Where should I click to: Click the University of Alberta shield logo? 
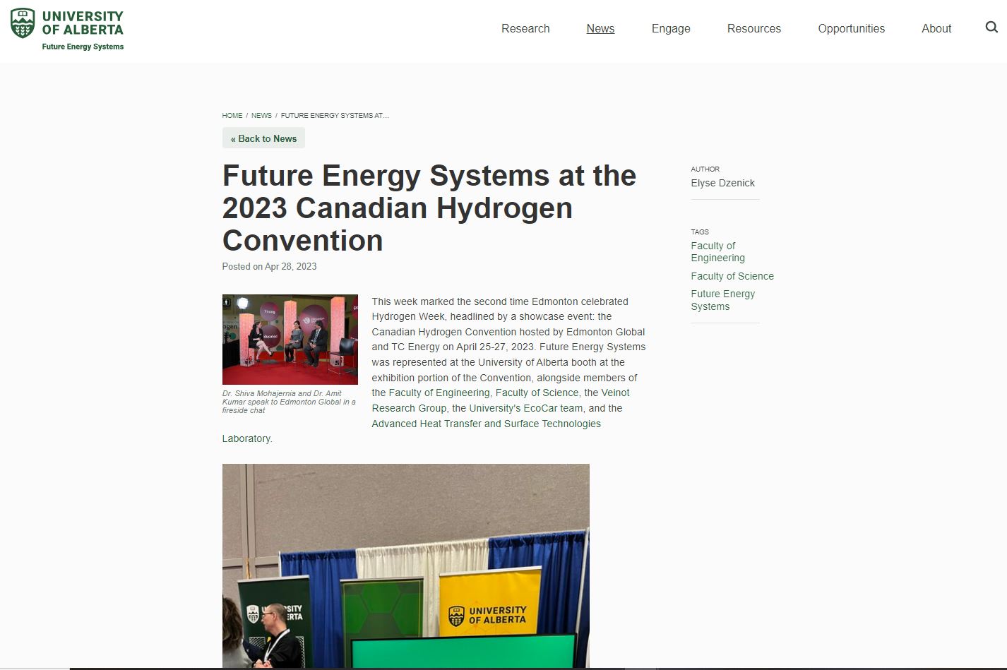pos(23,23)
